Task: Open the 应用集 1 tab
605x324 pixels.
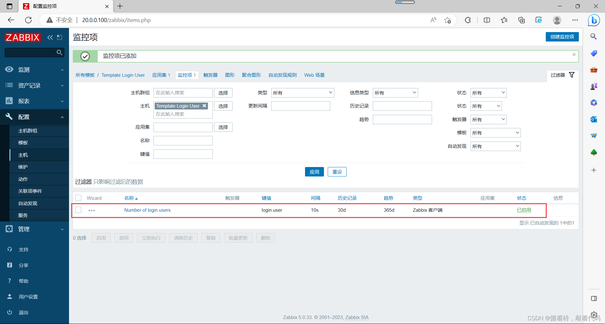Action: pyautogui.click(x=161, y=75)
